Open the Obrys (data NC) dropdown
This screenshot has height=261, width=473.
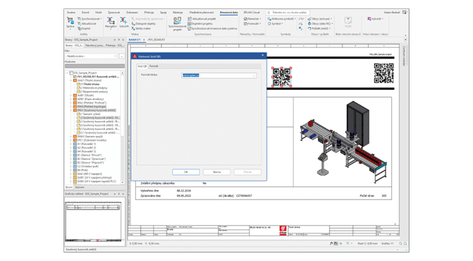320,23
